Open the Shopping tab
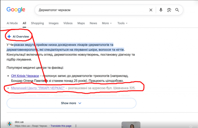The width and height of the screenshot is (198, 128). click(37, 23)
